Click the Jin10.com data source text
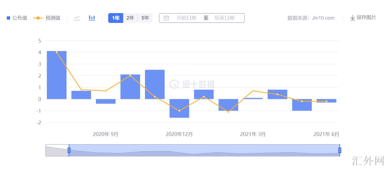 click(323, 18)
